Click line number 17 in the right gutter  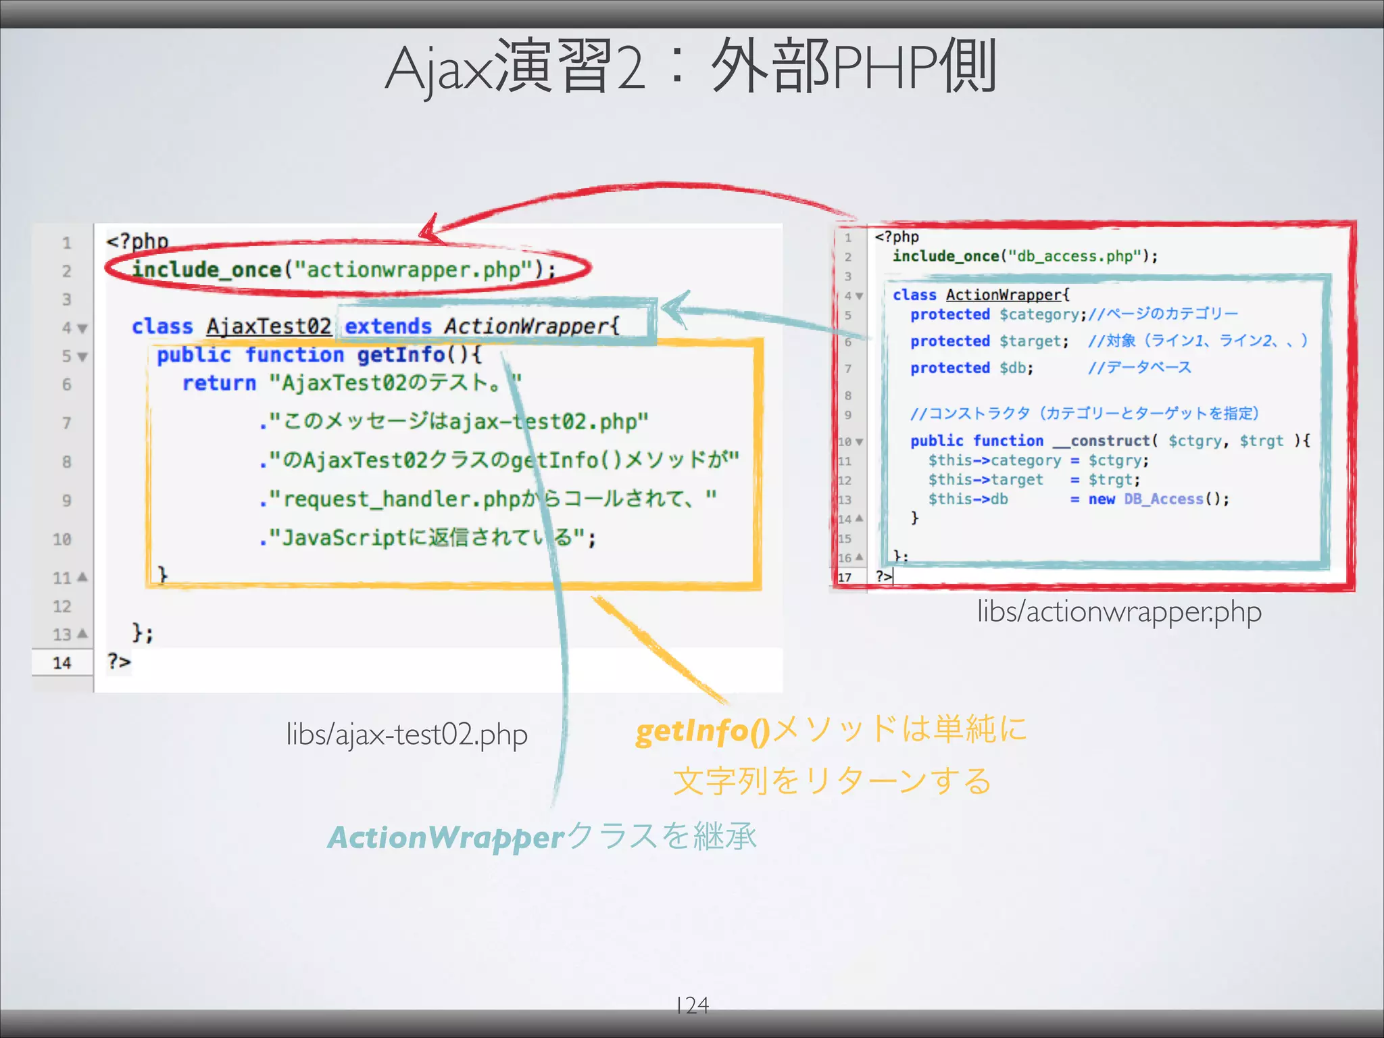[845, 578]
